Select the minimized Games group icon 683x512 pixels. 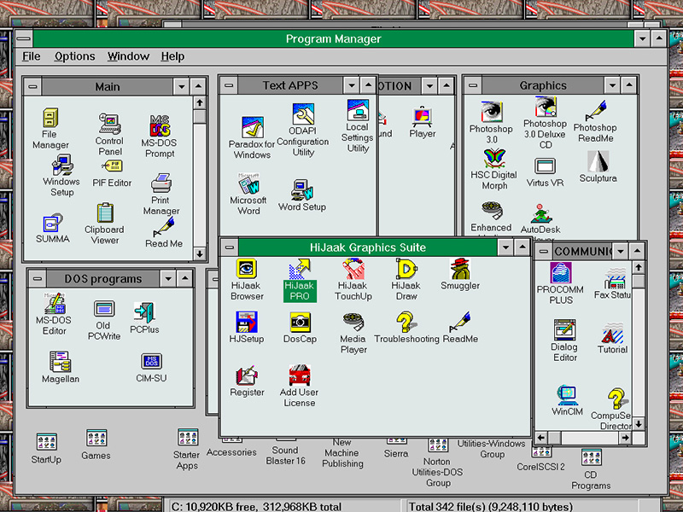(x=96, y=439)
